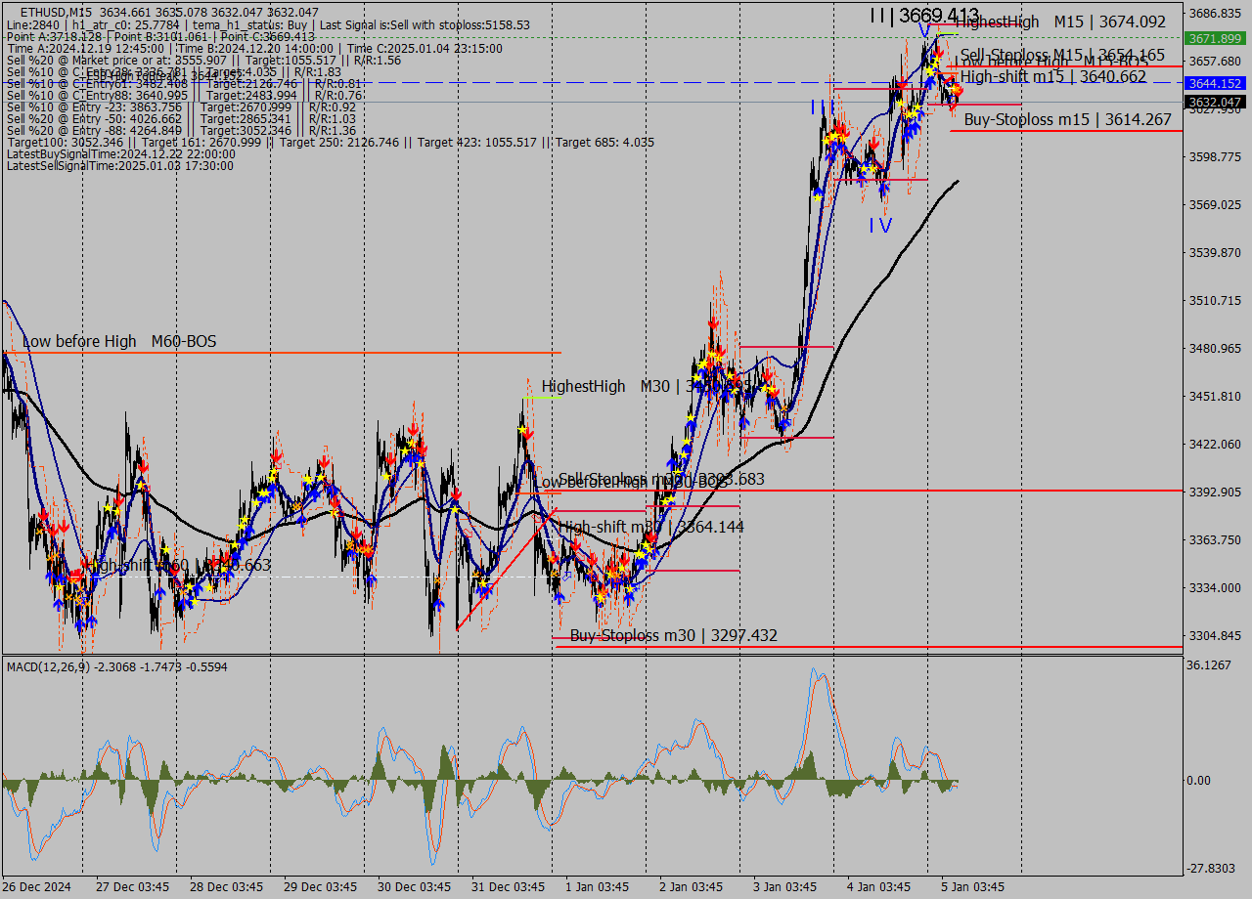Click the '27 Dec 03:45' date label

tap(132, 886)
